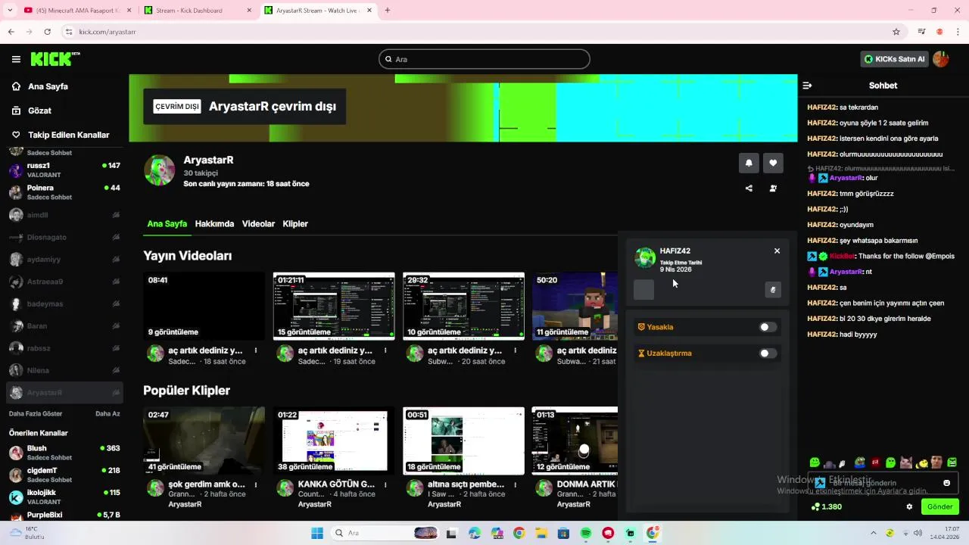Click the search field labeled Ara
Screen dimensions: 969x545
[x=484, y=59]
